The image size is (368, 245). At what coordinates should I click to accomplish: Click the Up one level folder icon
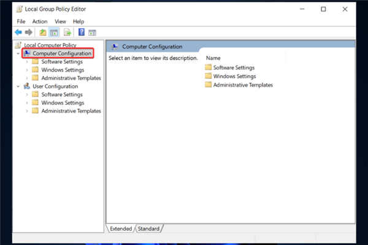pos(43,32)
